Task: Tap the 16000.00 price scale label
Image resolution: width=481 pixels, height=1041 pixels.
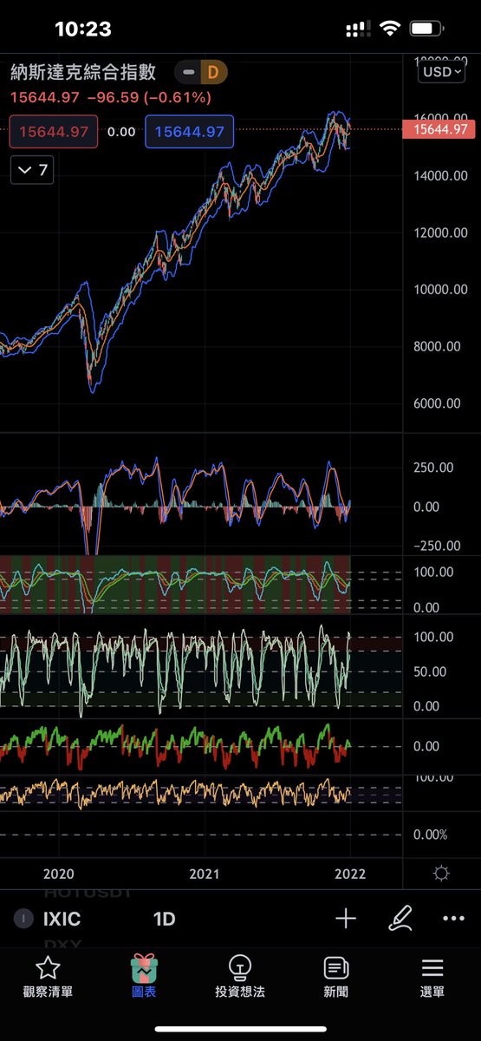Action: click(441, 118)
